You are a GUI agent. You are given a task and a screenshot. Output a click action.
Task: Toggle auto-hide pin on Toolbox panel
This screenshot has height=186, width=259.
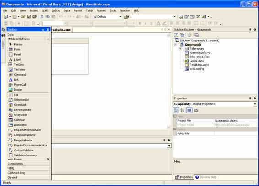click(x=43, y=30)
